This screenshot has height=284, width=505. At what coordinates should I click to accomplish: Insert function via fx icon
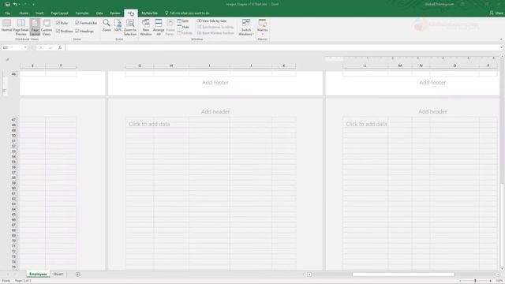tap(60, 47)
